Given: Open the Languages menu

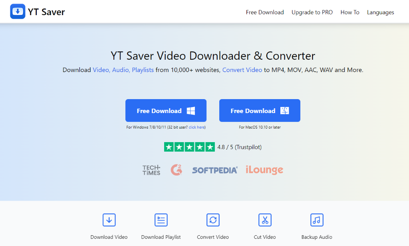Looking at the screenshot, I should point(380,12).
